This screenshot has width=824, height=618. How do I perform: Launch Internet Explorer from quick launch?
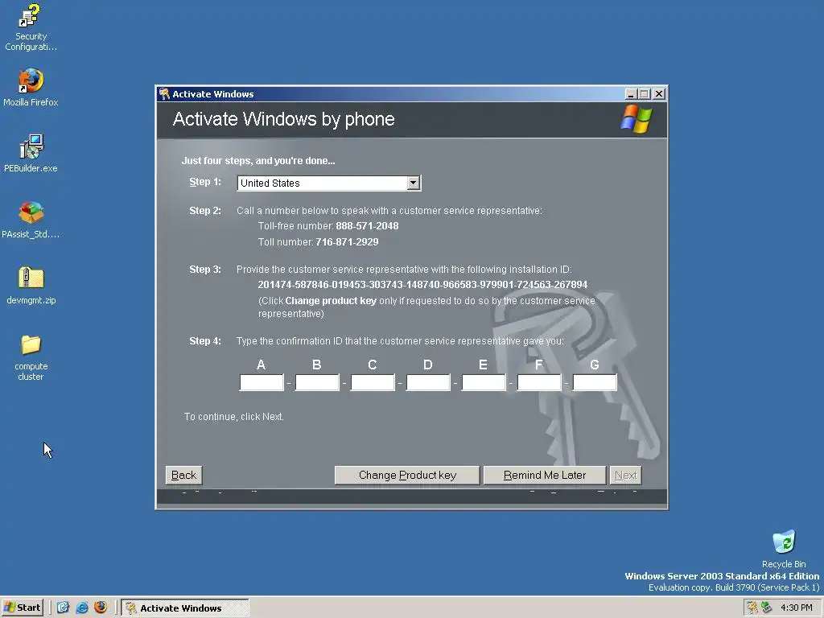click(x=82, y=608)
